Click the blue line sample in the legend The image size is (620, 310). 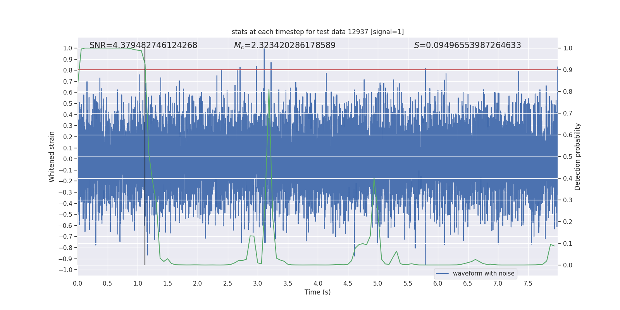(x=443, y=274)
